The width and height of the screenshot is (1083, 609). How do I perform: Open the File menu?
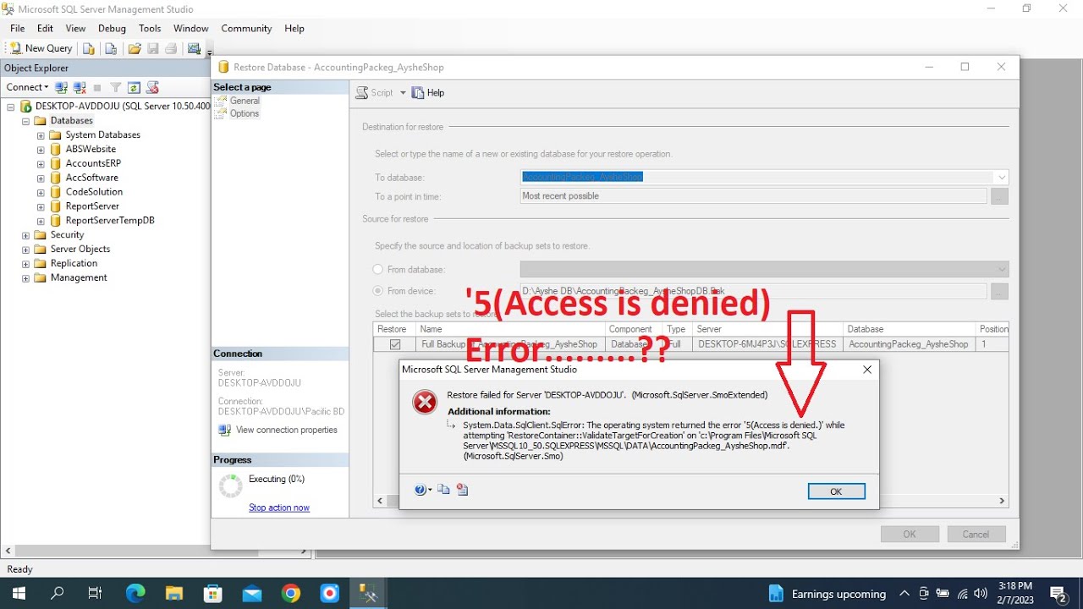tap(18, 28)
